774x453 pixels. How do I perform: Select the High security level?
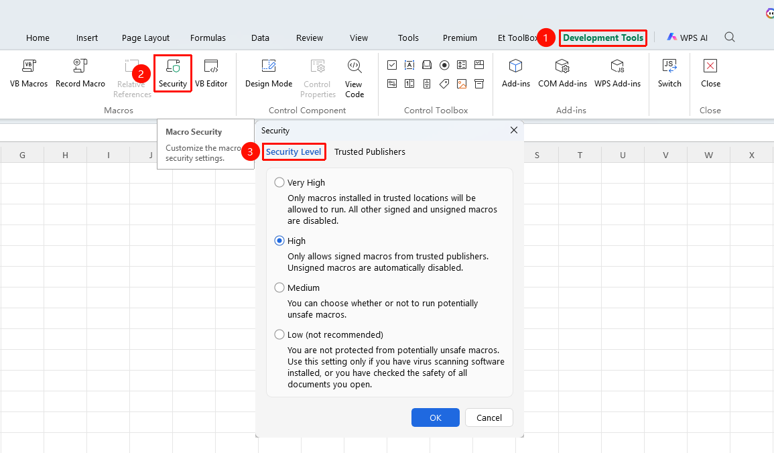pos(279,241)
